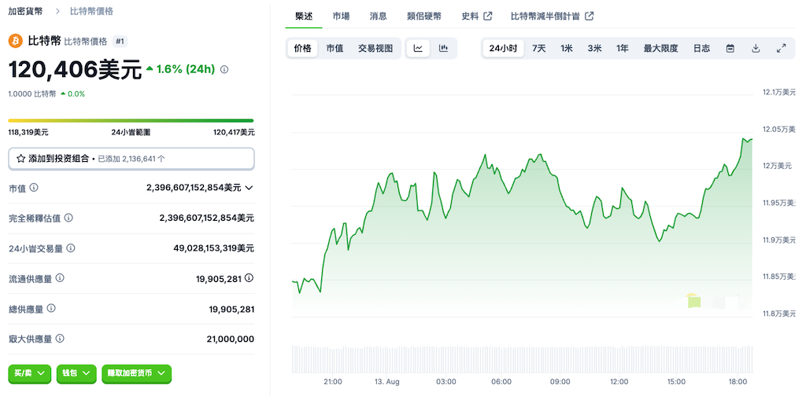This screenshot has height=396, width=806.
Task: Open the 钱包 dropdown menu
Action: [77, 373]
